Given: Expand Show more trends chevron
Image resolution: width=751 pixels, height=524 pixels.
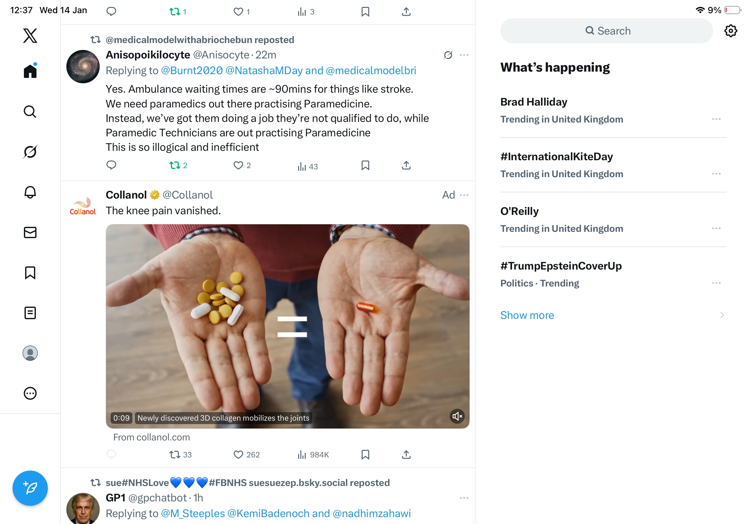Looking at the screenshot, I should [x=722, y=315].
